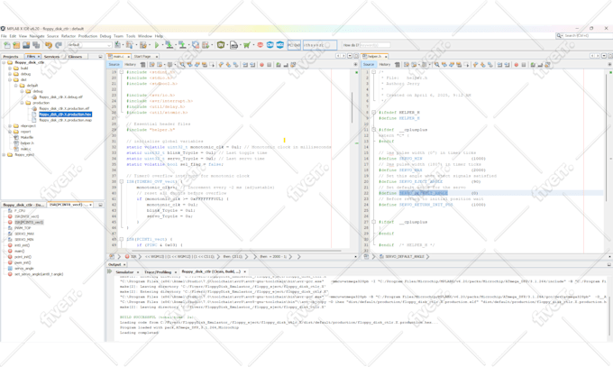Collapse the ISR(TIMER0_OVF_vect) code fold marker
The width and height of the screenshot is (613, 367).
[x=122, y=181]
